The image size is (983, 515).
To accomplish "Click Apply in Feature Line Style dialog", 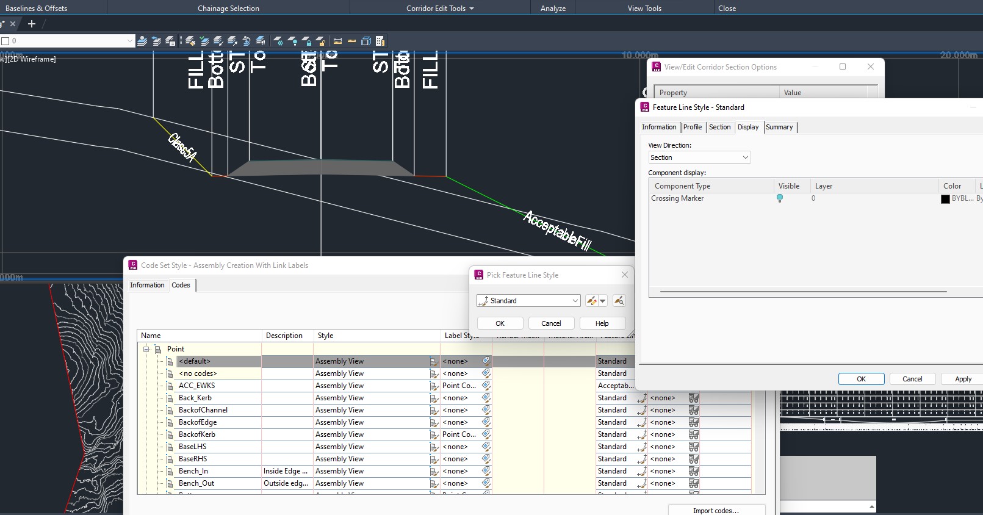I will 962,379.
